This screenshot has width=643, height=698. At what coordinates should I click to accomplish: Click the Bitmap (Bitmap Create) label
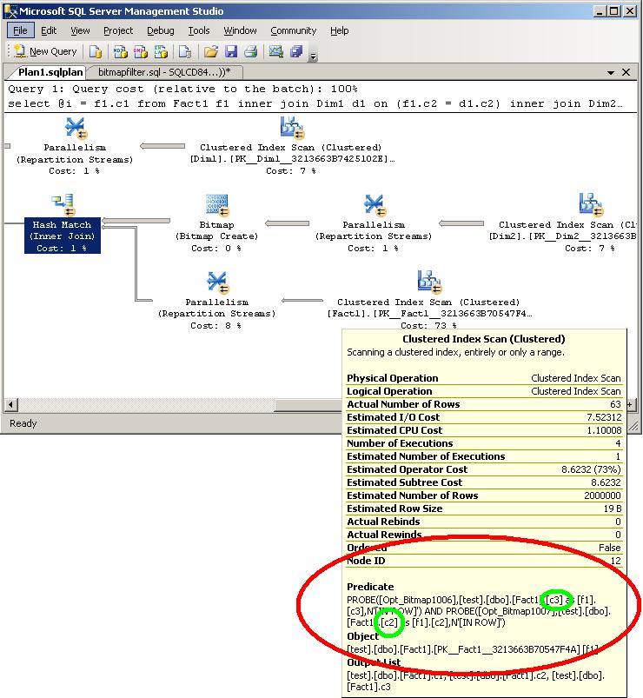pos(216,230)
